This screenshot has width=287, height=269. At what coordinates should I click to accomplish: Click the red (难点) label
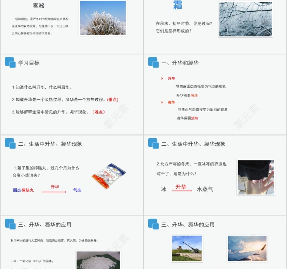click(99, 112)
